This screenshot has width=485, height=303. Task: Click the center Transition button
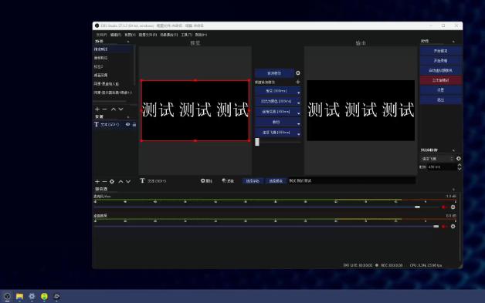[274, 73]
